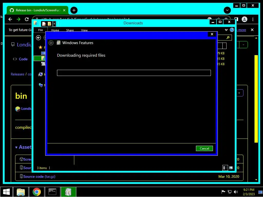Click Londiuh avatar on release page
Image resolution: width=263 pixels, height=197 pixels.
[x=18, y=109]
